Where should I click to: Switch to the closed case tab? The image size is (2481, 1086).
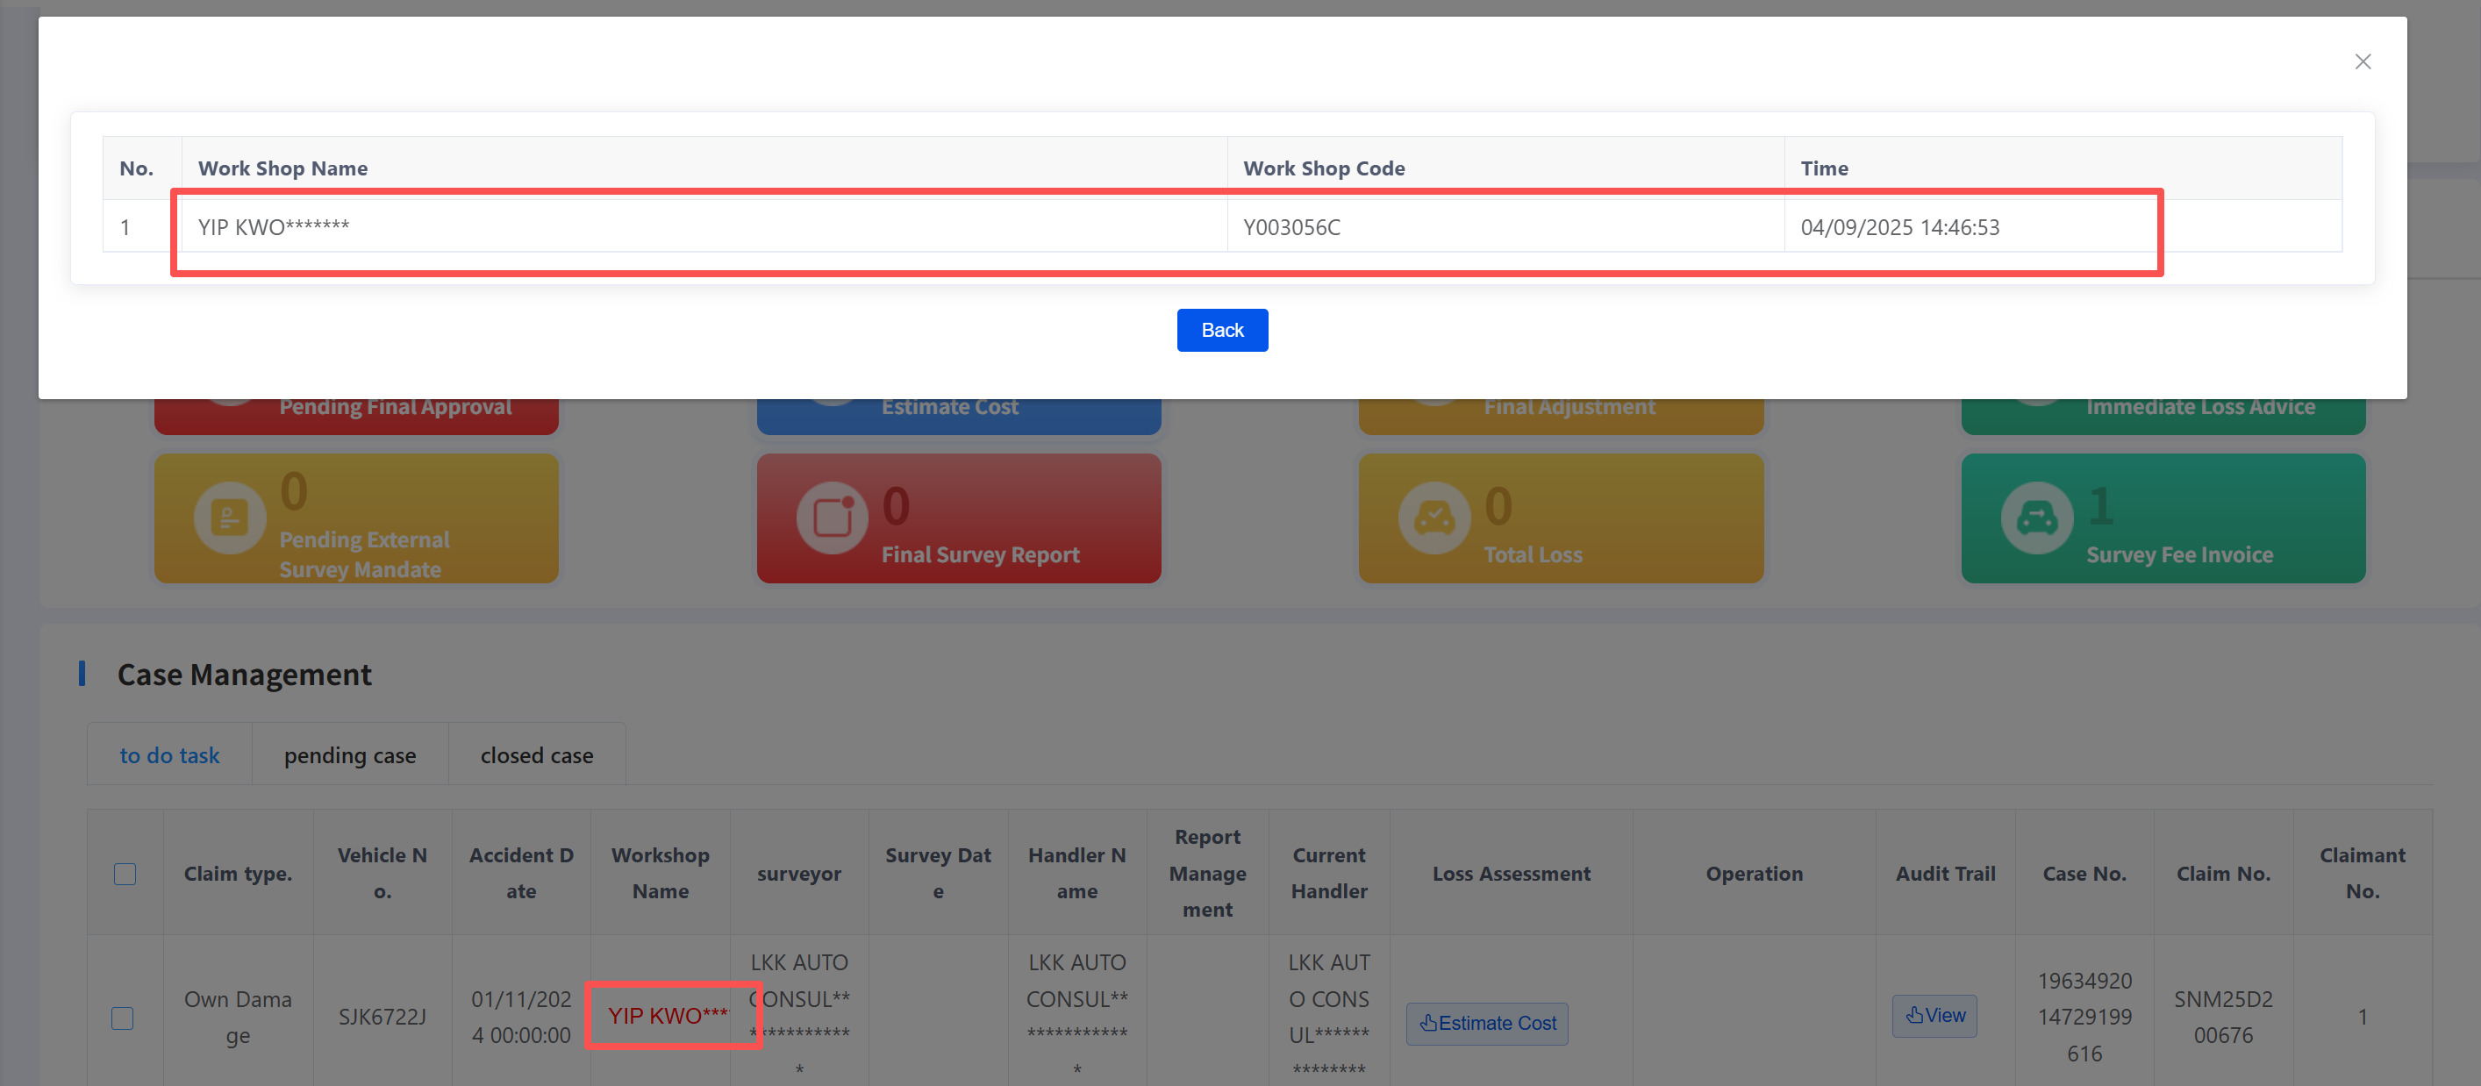point(536,756)
